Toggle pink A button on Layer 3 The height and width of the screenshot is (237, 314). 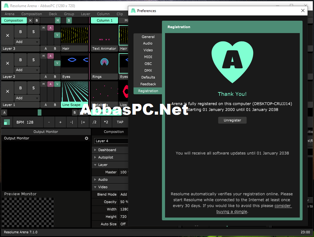click(50, 28)
